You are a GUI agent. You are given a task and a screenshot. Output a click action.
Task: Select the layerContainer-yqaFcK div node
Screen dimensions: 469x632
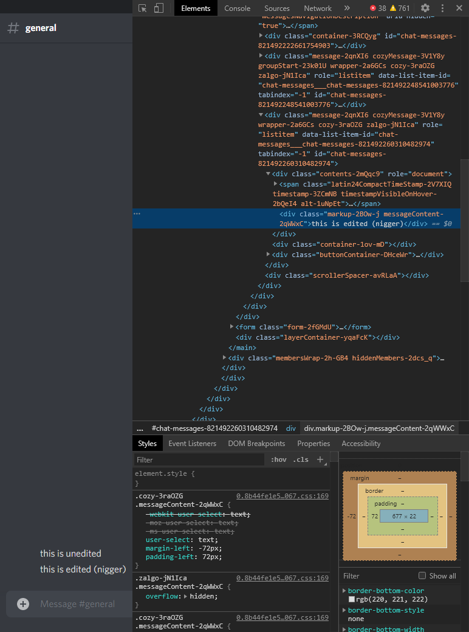[x=318, y=337]
